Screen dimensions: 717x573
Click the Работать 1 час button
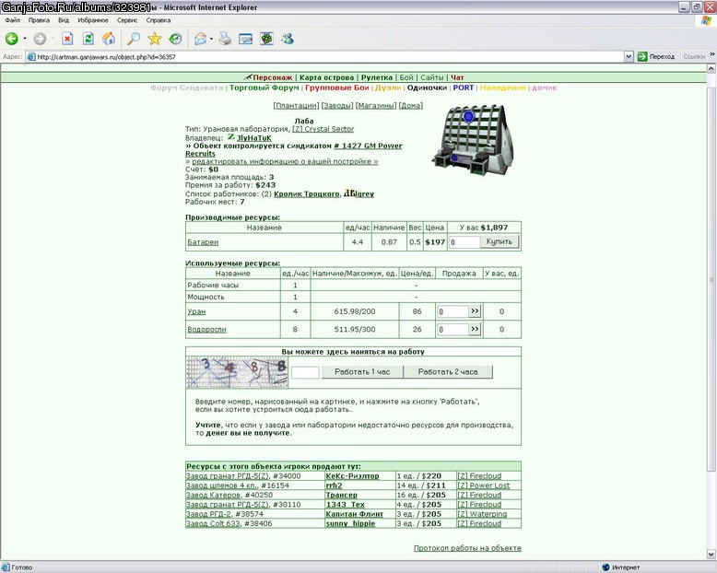click(362, 372)
